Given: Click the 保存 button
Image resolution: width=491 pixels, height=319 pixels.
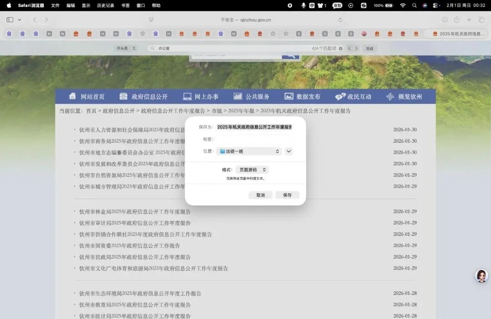Looking at the screenshot, I should [287, 195].
